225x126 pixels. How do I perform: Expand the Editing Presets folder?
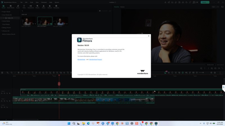[x=1, y=27]
